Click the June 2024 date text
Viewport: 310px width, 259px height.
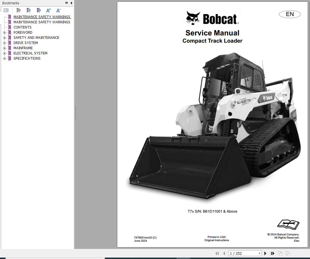point(140,241)
